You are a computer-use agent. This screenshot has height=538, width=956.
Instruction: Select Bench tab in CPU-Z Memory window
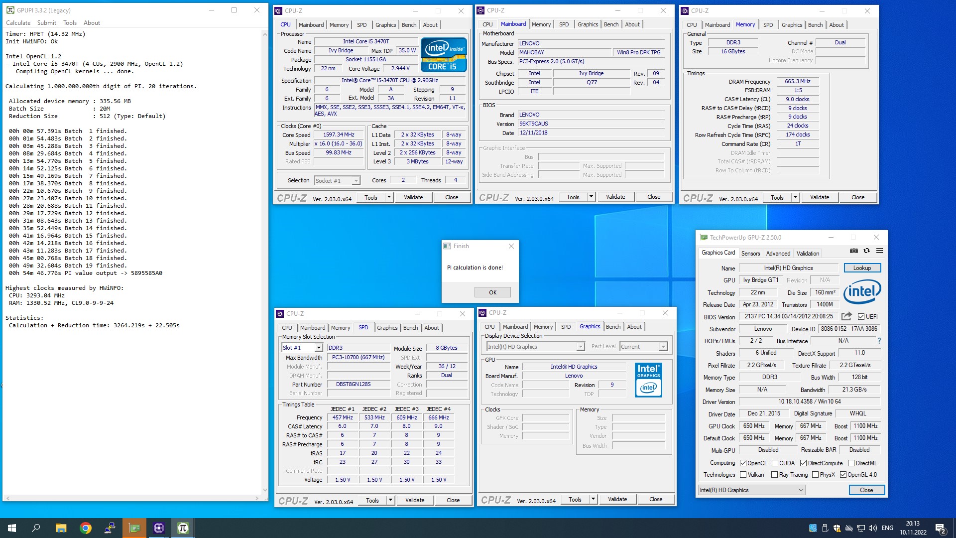point(815,25)
